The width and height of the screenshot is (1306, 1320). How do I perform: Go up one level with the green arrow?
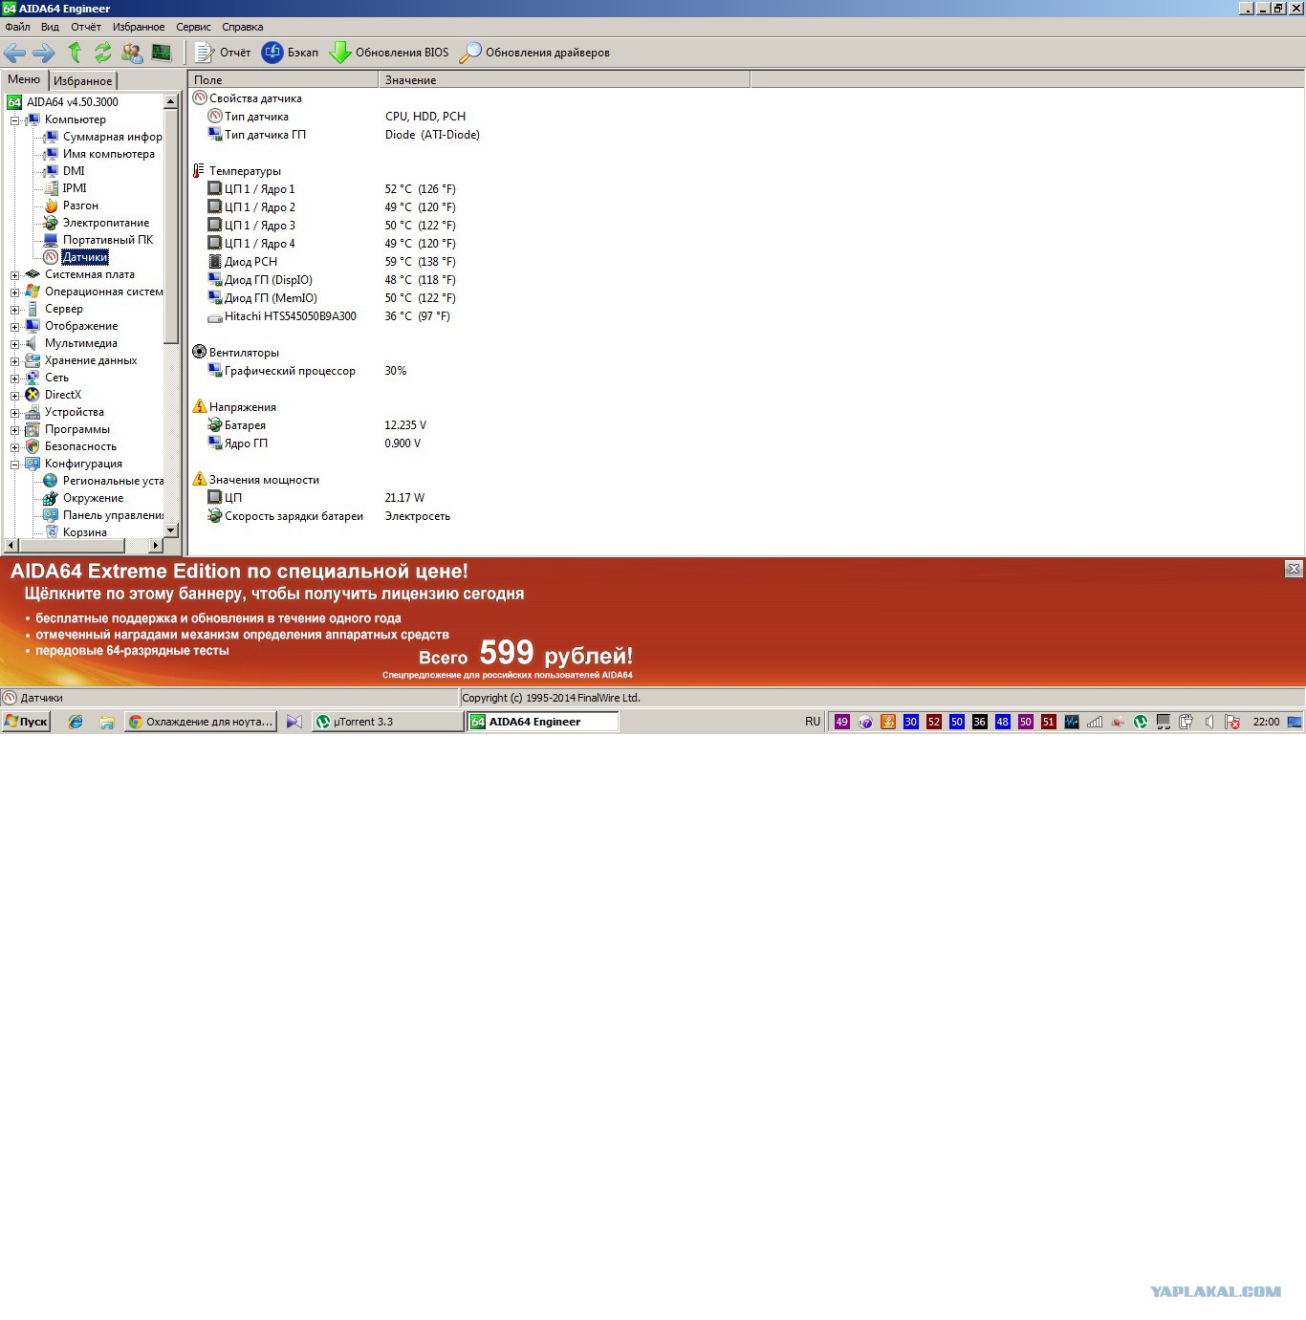click(x=75, y=53)
